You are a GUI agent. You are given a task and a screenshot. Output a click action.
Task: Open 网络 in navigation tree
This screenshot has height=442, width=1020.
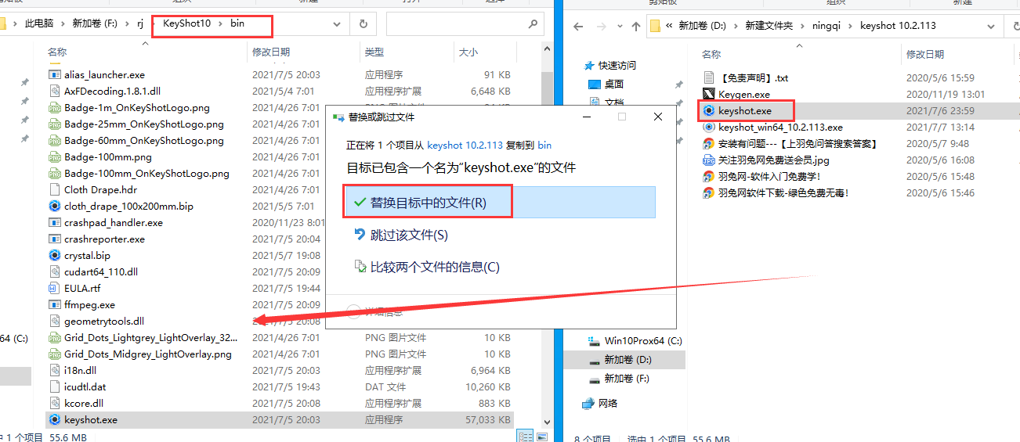click(599, 404)
